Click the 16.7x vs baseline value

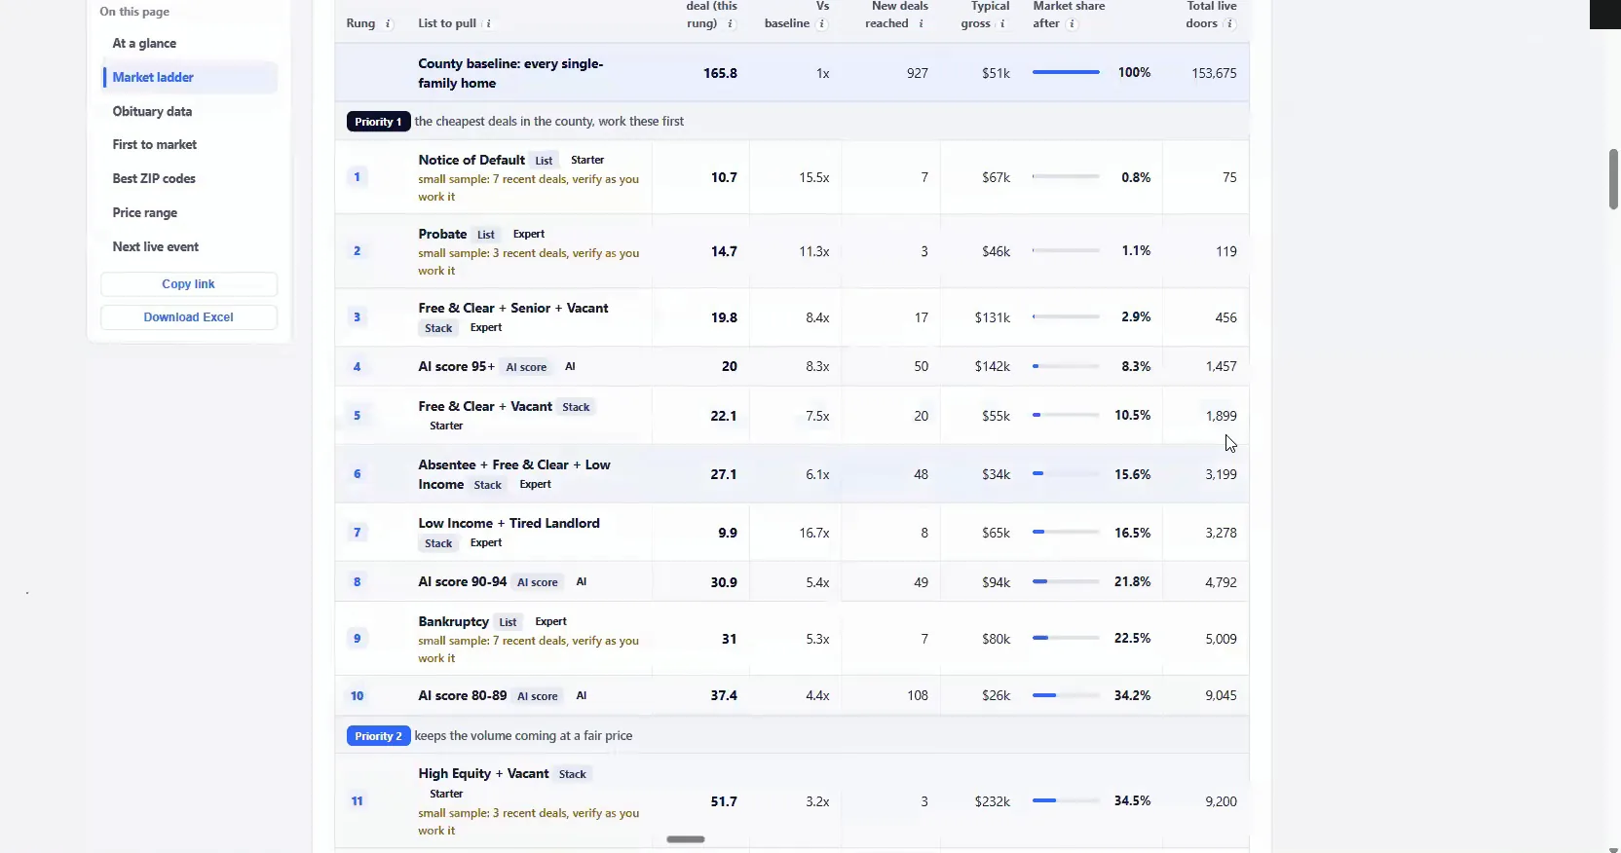pyautogui.click(x=814, y=533)
